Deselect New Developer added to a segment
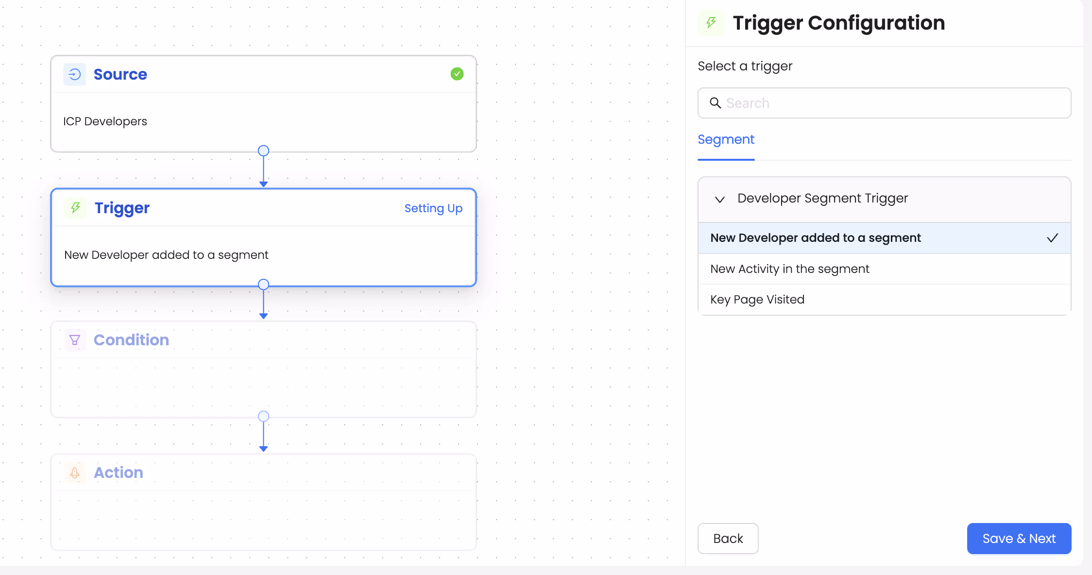The height and width of the screenshot is (575, 1092). [x=815, y=237]
